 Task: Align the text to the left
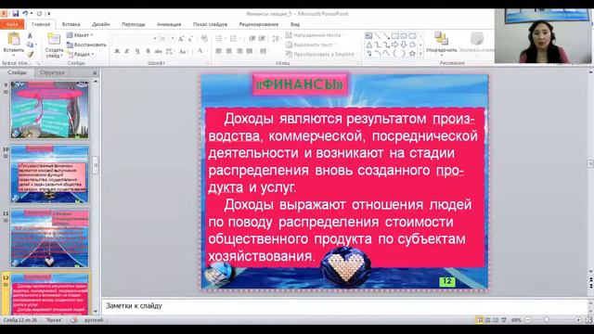coord(219,51)
